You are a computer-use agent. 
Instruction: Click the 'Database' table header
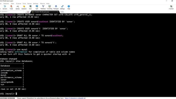(x=5, y=66)
